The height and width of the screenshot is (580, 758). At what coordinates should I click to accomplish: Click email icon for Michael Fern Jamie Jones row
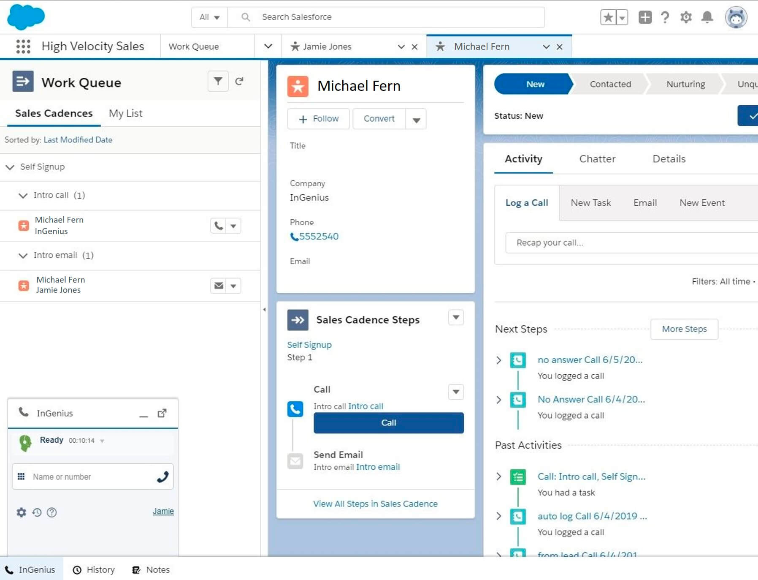[x=218, y=286]
